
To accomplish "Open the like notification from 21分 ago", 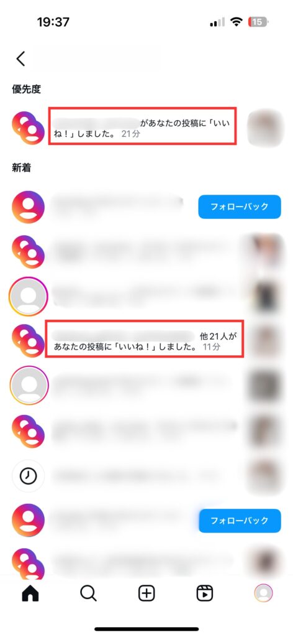I will click(142, 126).
